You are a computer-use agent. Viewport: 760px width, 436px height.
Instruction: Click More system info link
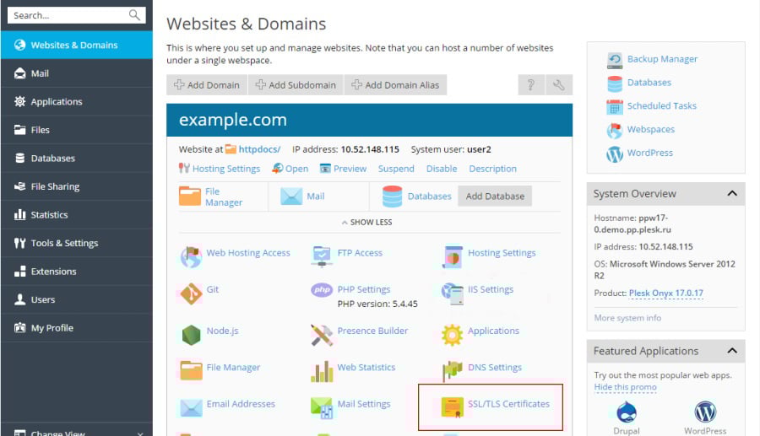click(627, 318)
